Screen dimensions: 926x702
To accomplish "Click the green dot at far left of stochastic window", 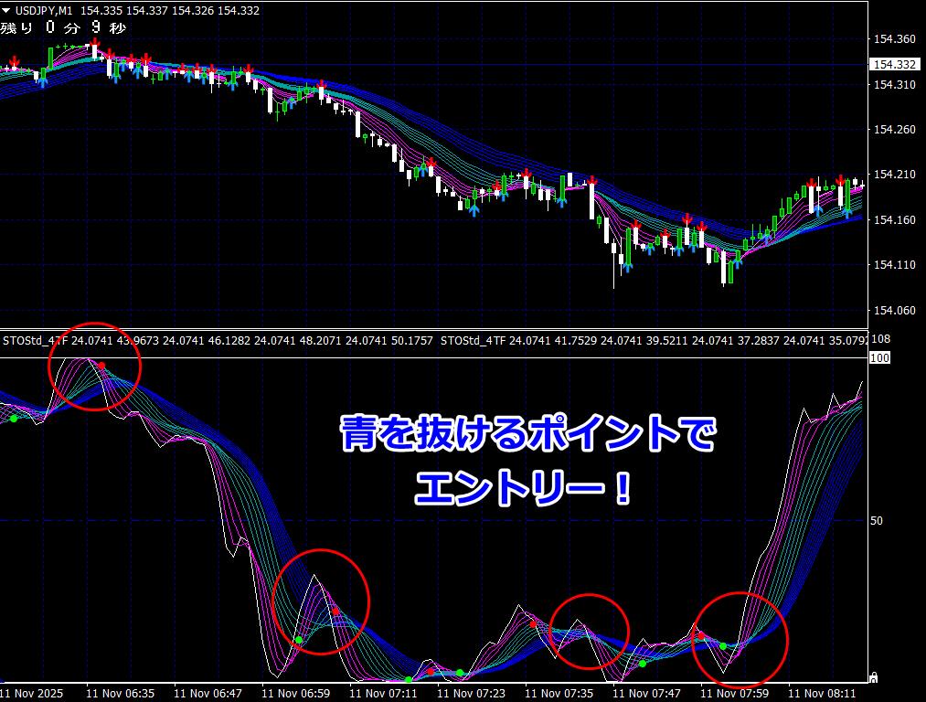I will (14, 419).
